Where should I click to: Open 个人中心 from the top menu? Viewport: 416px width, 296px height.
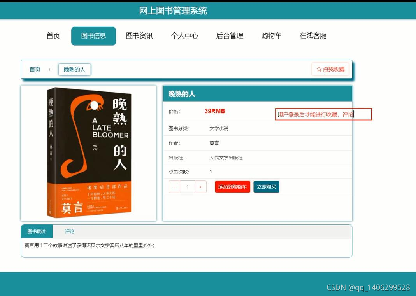(184, 35)
